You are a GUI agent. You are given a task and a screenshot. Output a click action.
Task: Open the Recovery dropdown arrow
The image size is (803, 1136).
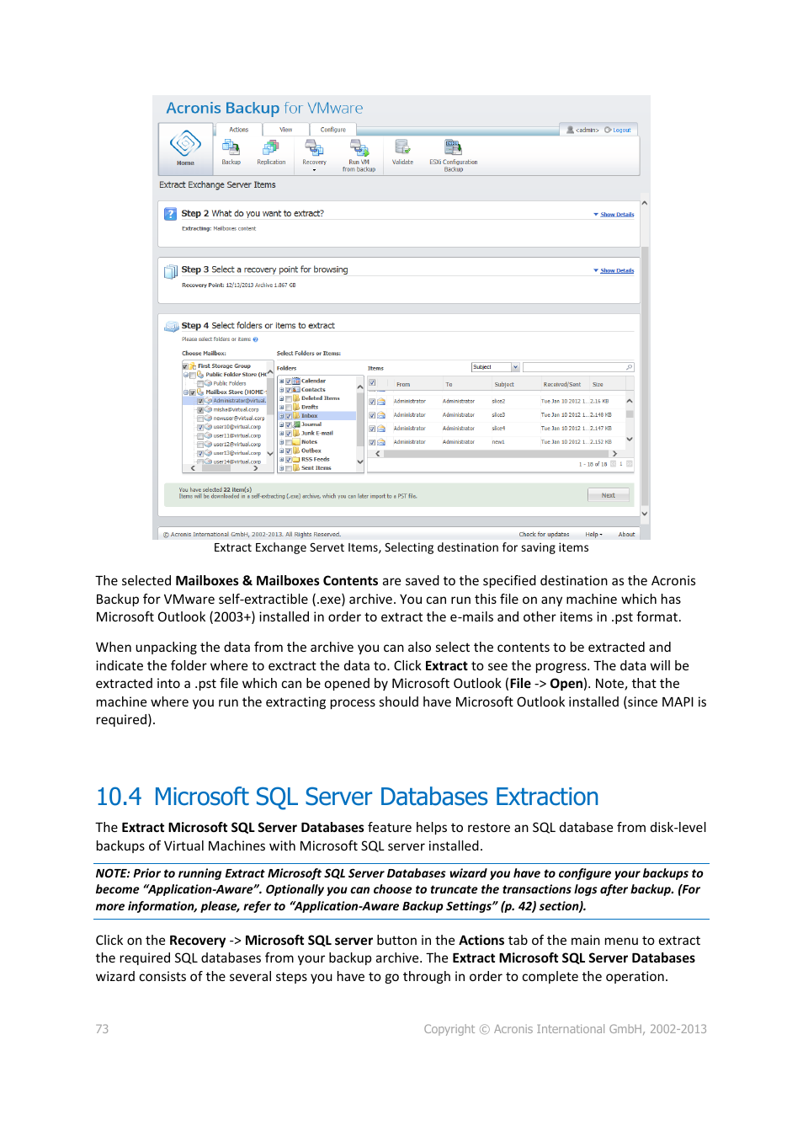[x=314, y=170]
